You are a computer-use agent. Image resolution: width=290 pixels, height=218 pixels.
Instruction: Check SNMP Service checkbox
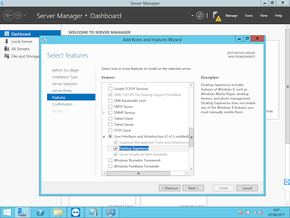pos(110,113)
